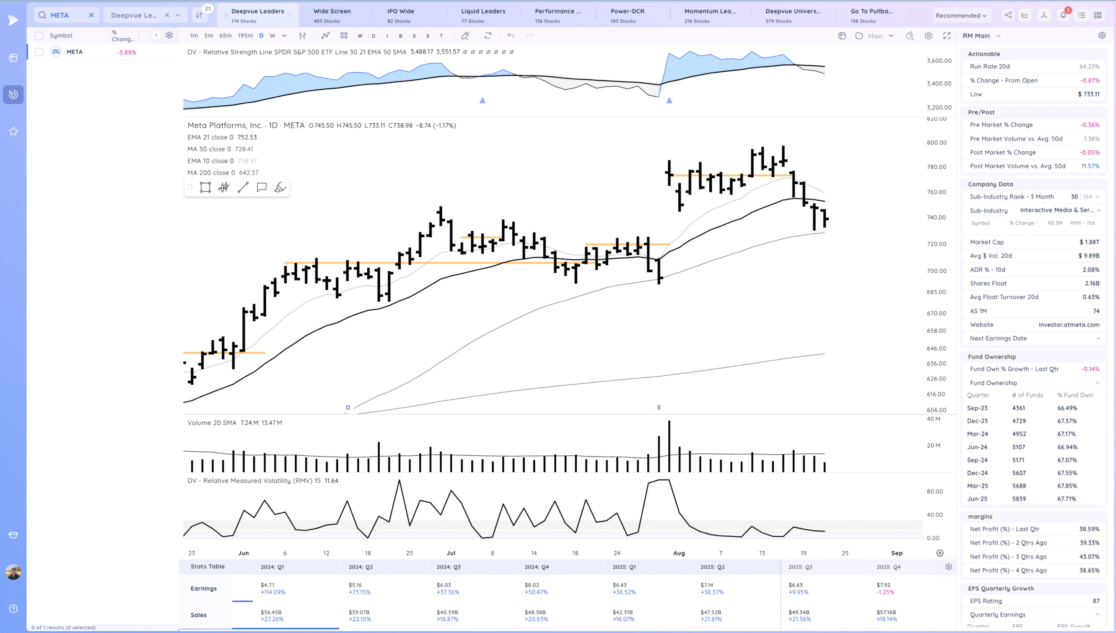Switch to the Liquid Leaders tab

(x=483, y=15)
